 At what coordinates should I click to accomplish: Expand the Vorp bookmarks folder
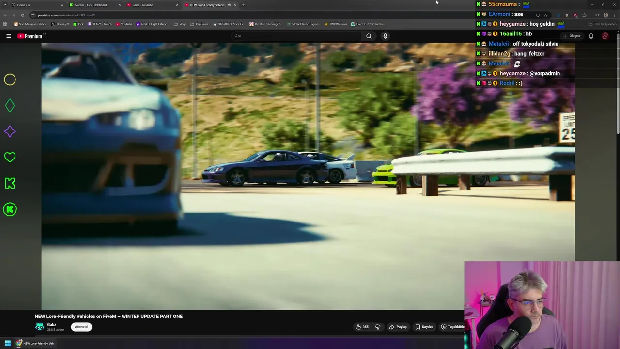click(180, 24)
